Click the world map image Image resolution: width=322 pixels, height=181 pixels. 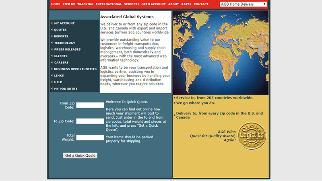[x=221, y=53]
